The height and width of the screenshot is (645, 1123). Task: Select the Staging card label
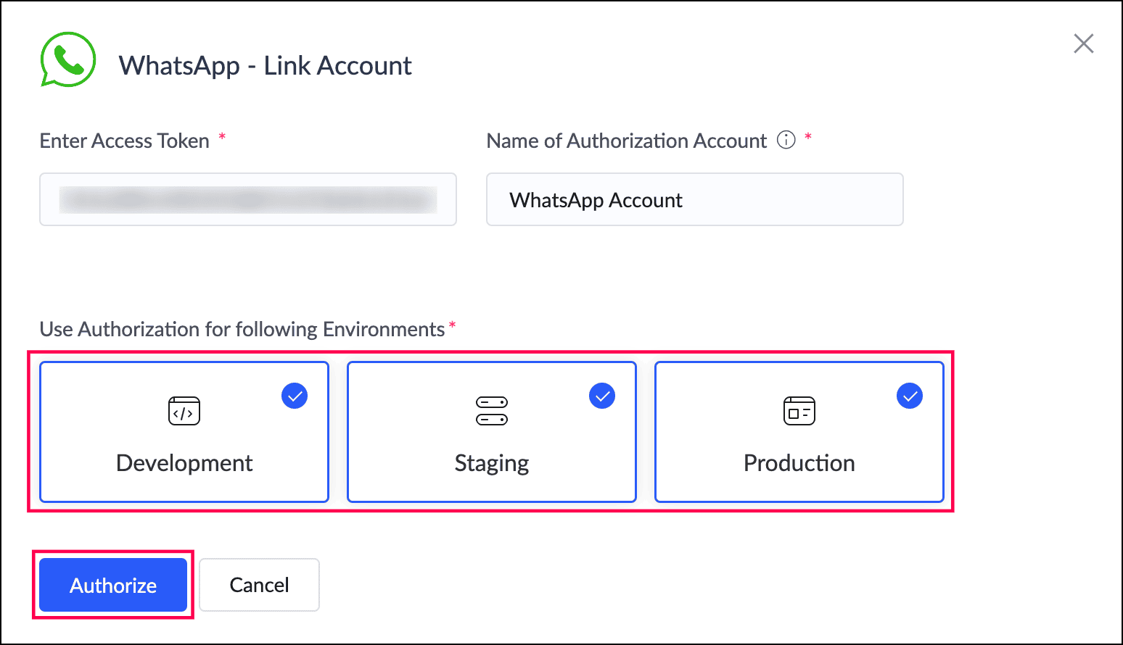coord(492,463)
